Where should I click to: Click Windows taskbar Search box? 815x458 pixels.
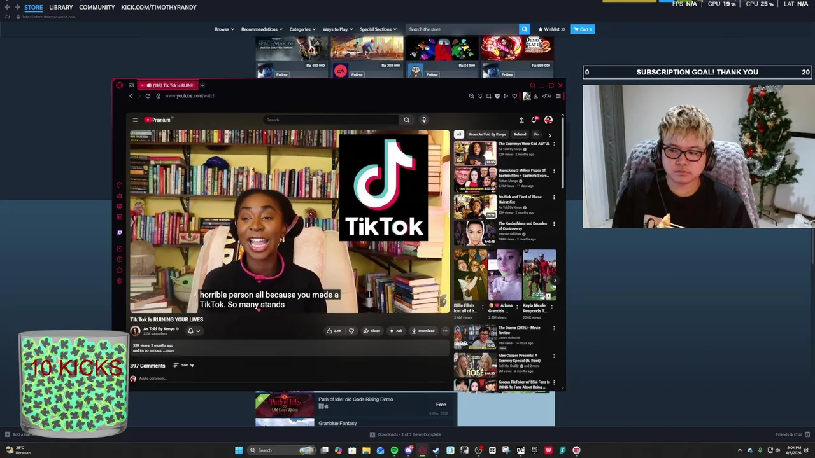point(283,450)
